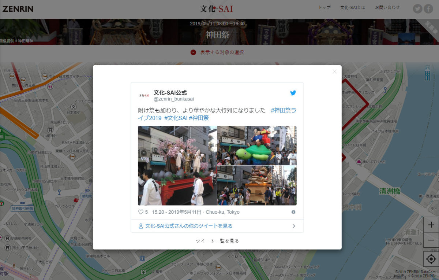Open the Twitter share icon in header
The height and width of the screenshot is (280, 439).
click(x=417, y=9)
